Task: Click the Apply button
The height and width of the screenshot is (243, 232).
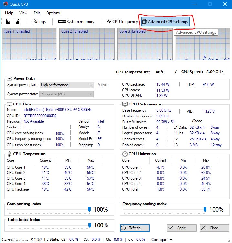Action: coord(182,228)
